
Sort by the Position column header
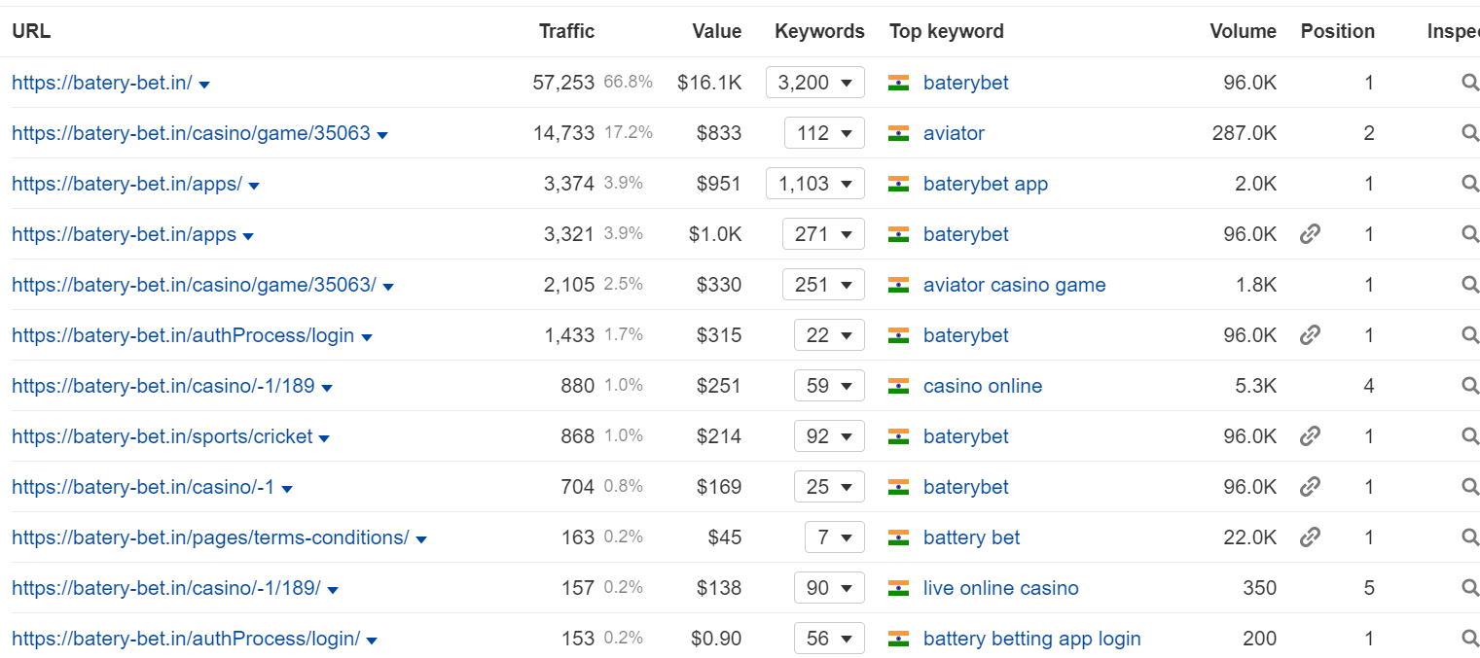pos(1337,31)
